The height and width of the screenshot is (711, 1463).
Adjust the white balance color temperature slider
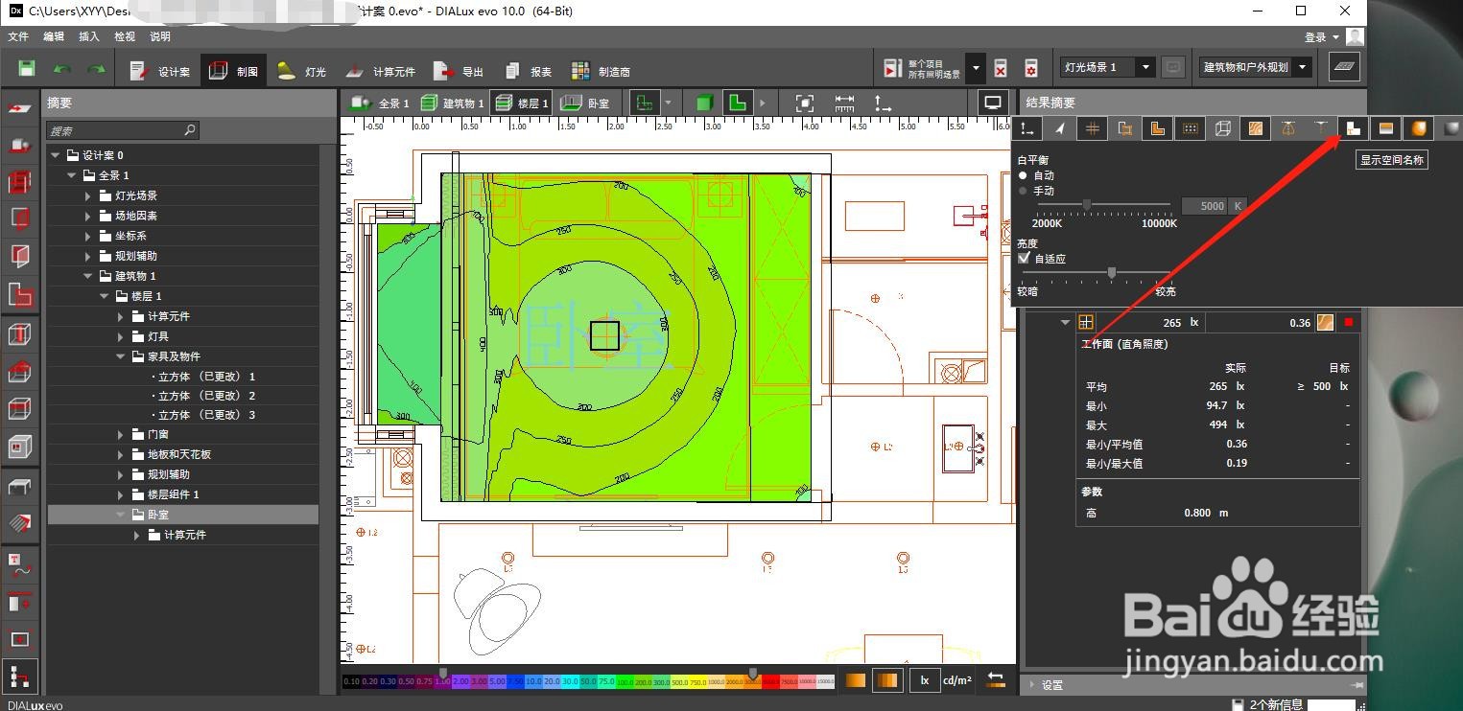[x=1087, y=205]
